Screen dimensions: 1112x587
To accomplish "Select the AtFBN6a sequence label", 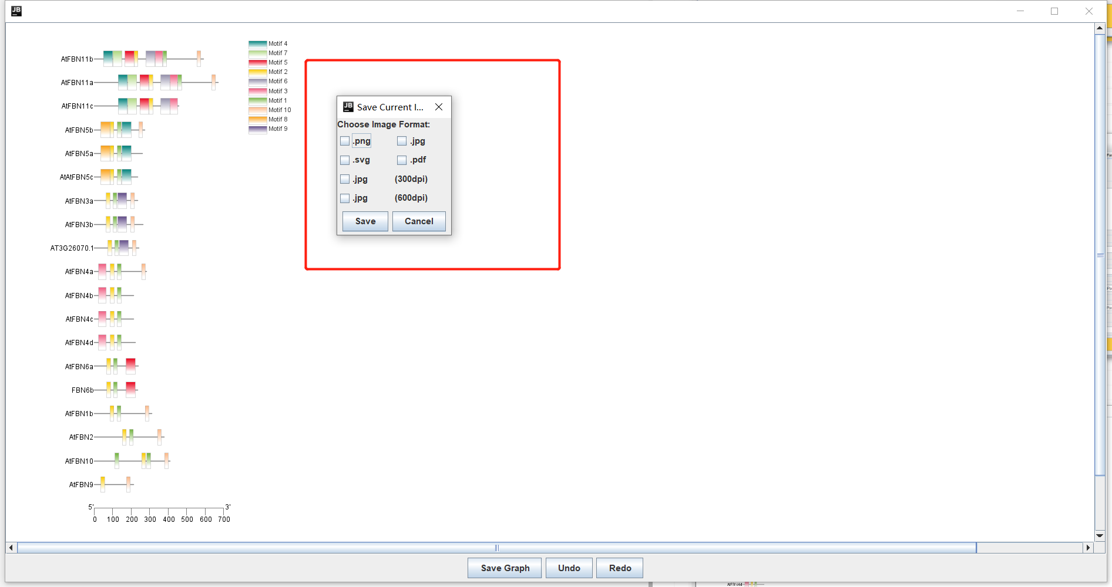I will point(79,367).
